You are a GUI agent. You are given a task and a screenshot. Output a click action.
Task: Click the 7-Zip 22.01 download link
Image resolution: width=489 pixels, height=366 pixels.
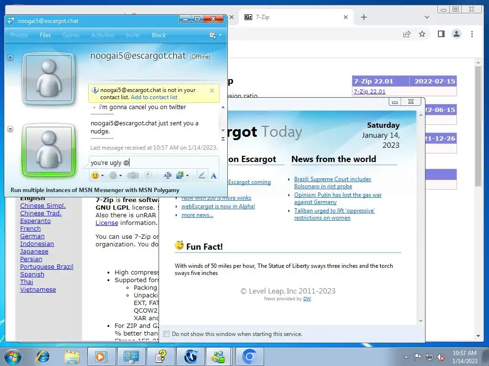pyautogui.click(x=370, y=91)
